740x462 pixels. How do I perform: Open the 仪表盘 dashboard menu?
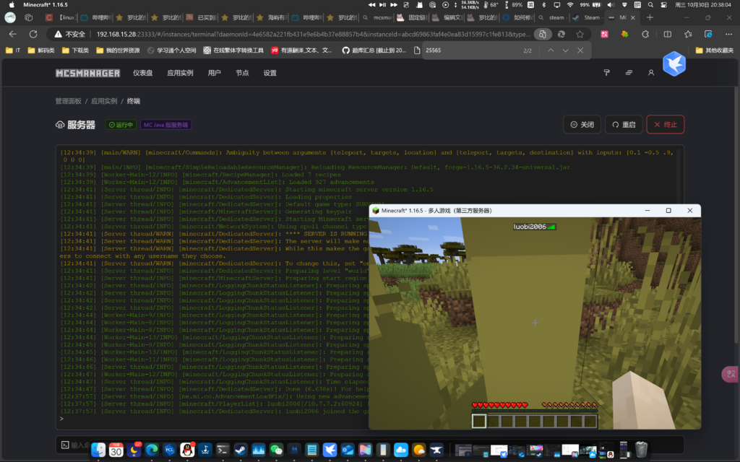coord(142,73)
